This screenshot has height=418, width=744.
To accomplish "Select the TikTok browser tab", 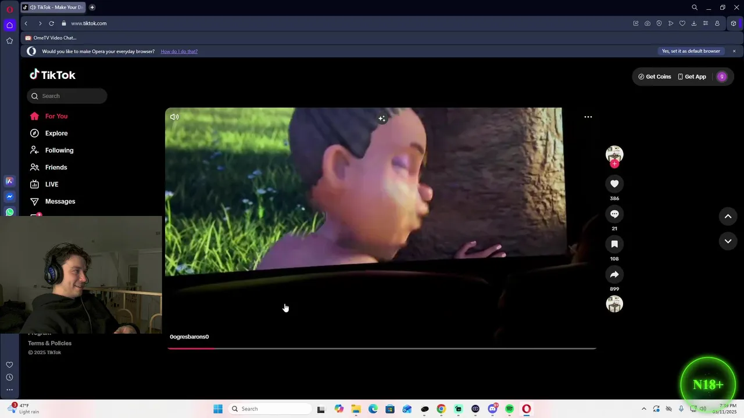I will coord(53,7).
